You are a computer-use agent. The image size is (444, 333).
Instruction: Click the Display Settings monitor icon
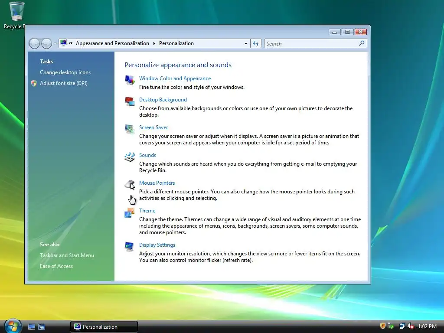130,247
